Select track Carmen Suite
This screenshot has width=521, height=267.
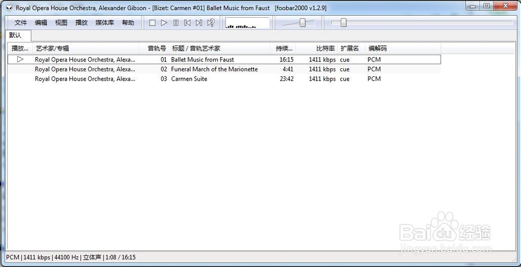pyautogui.click(x=189, y=79)
